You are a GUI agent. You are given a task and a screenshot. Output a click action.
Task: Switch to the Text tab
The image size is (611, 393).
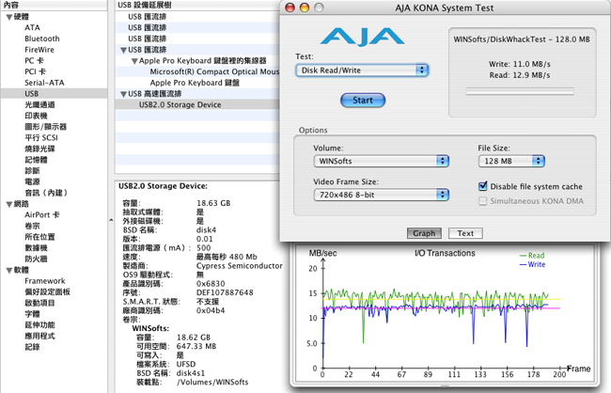(x=465, y=233)
